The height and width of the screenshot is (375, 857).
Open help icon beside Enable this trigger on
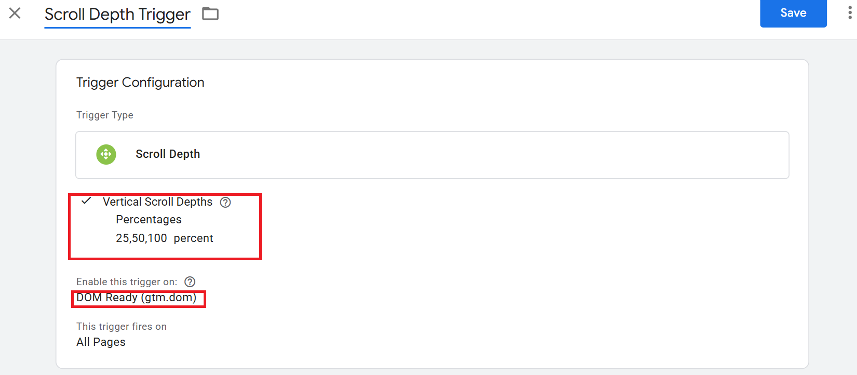190,282
